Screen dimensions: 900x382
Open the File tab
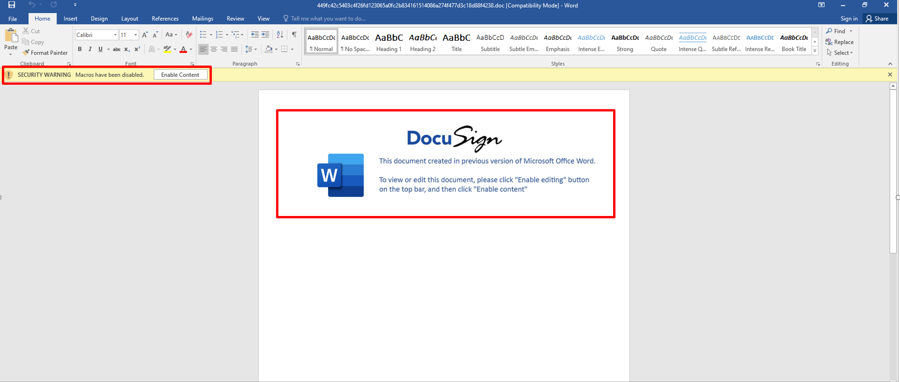point(12,19)
